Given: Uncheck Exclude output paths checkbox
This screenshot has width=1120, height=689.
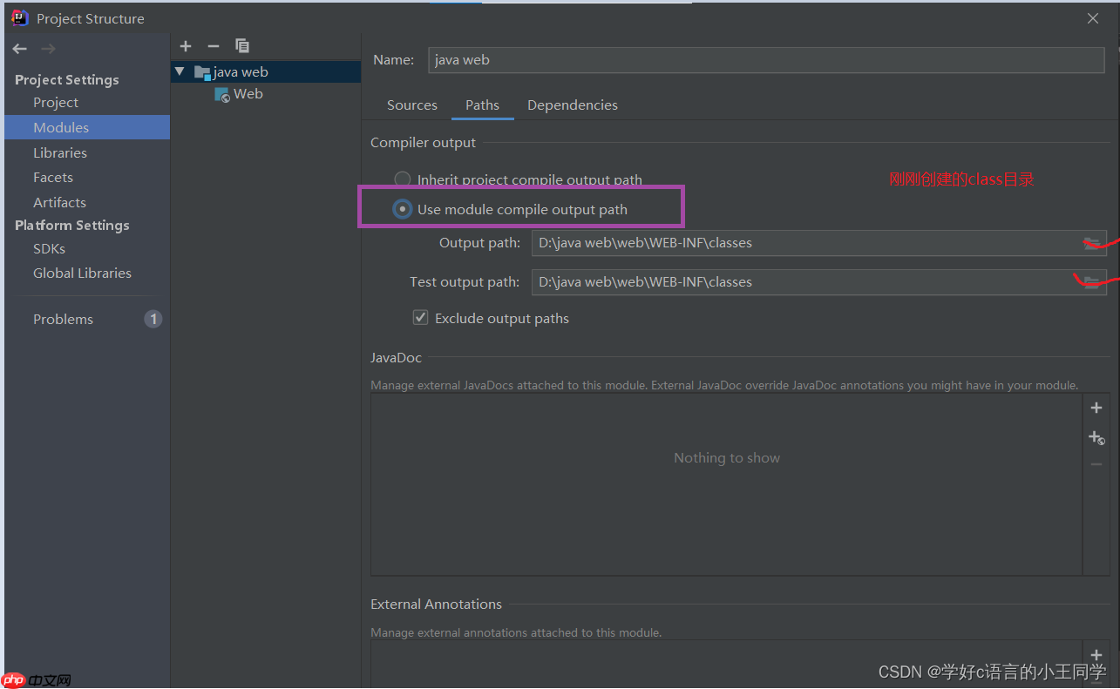Looking at the screenshot, I should [x=421, y=318].
